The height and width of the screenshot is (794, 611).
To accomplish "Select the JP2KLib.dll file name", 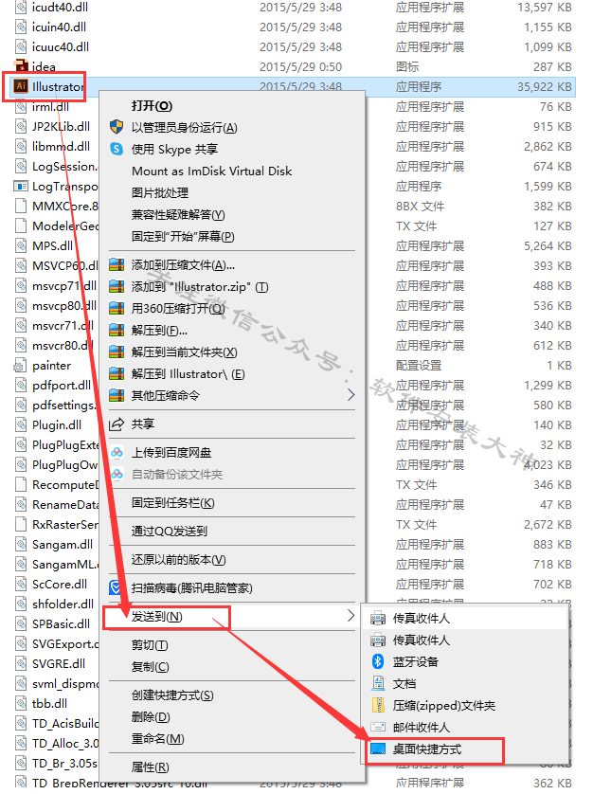I will pos(62,126).
